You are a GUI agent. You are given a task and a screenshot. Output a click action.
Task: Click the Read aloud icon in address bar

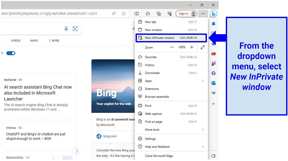click(114, 14)
